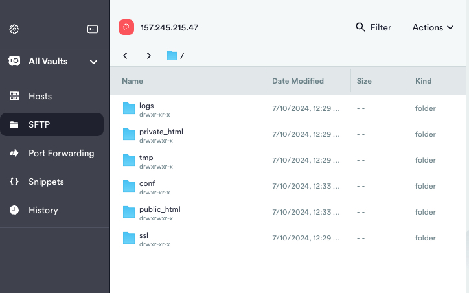This screenshot has height=293, width=469.
Task: Select the ssl folder
Action: [x=288, y=239]
